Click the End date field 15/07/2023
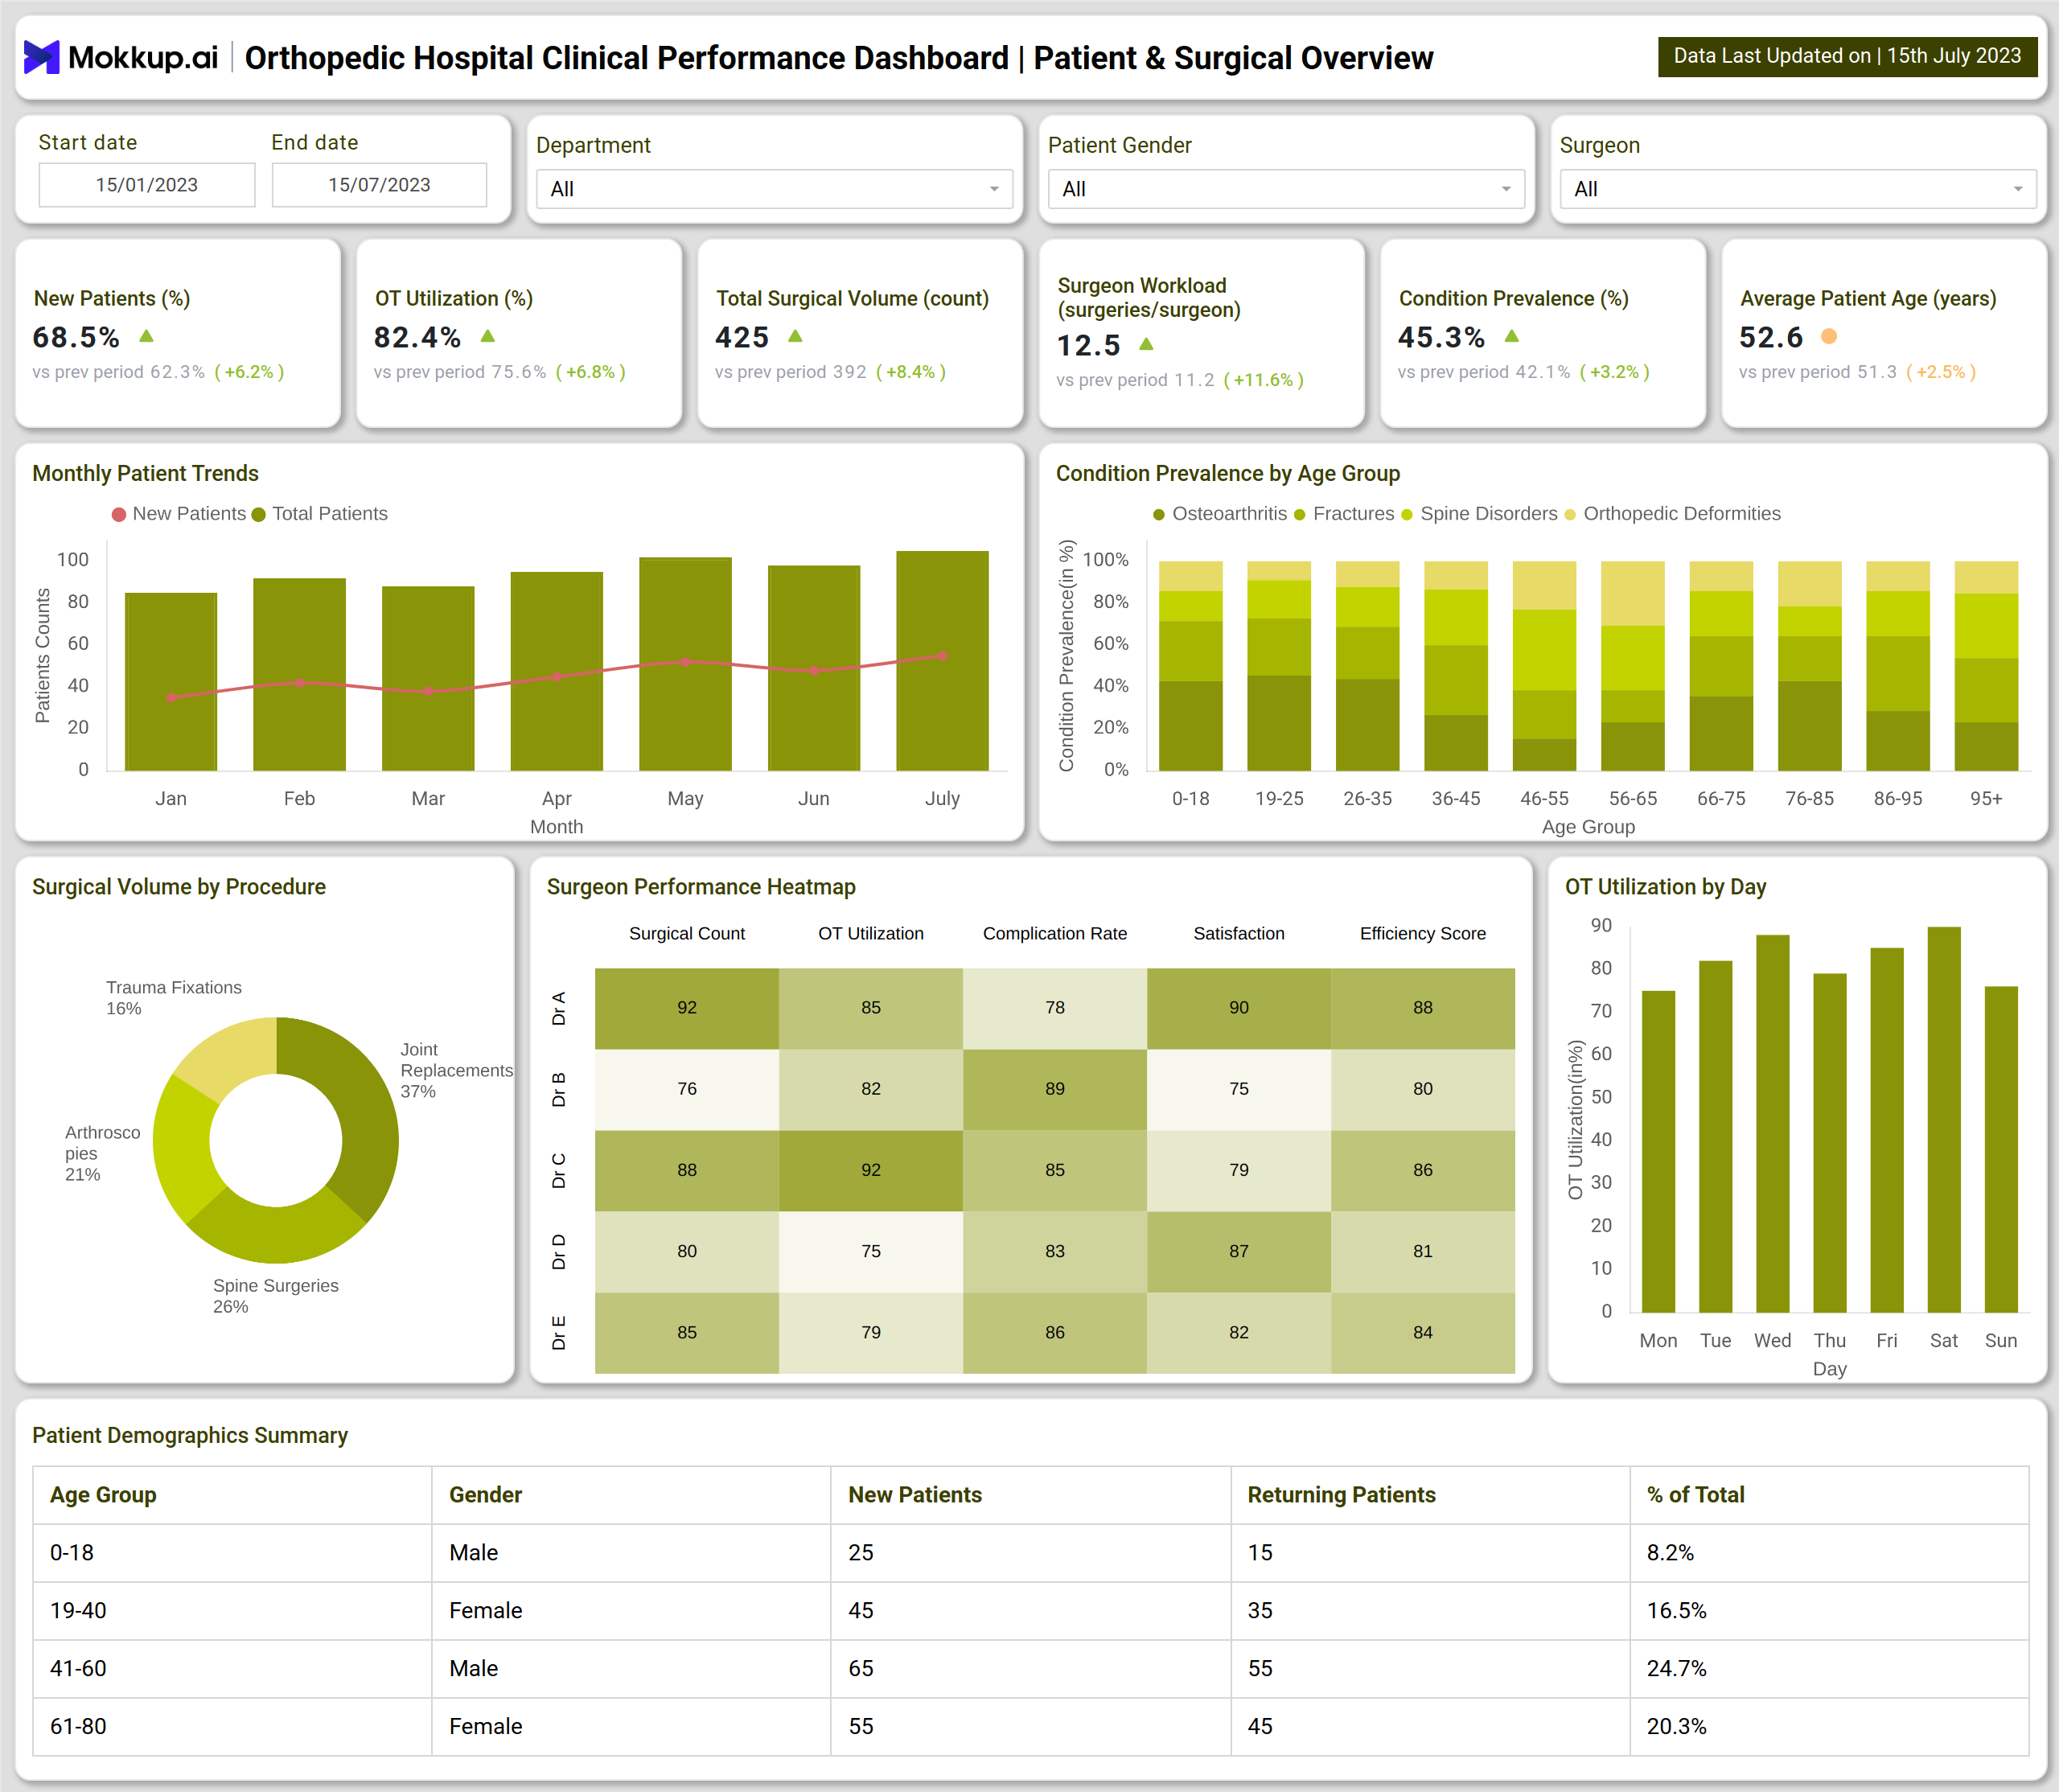 point(379,185)
